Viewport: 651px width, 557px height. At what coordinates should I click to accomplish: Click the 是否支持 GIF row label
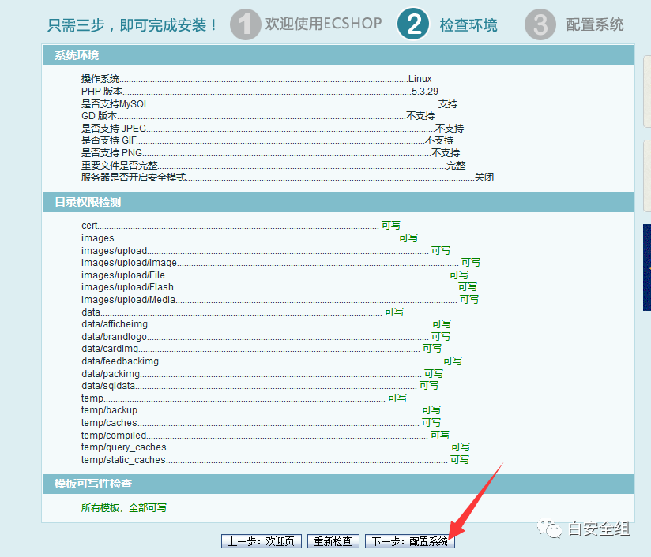pos(109,140)
